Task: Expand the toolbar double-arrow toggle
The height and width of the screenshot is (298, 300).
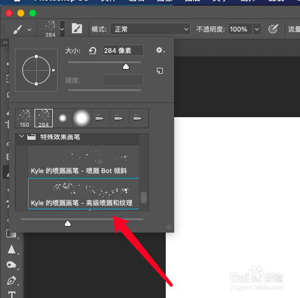Action: click(x=5, y=42)
